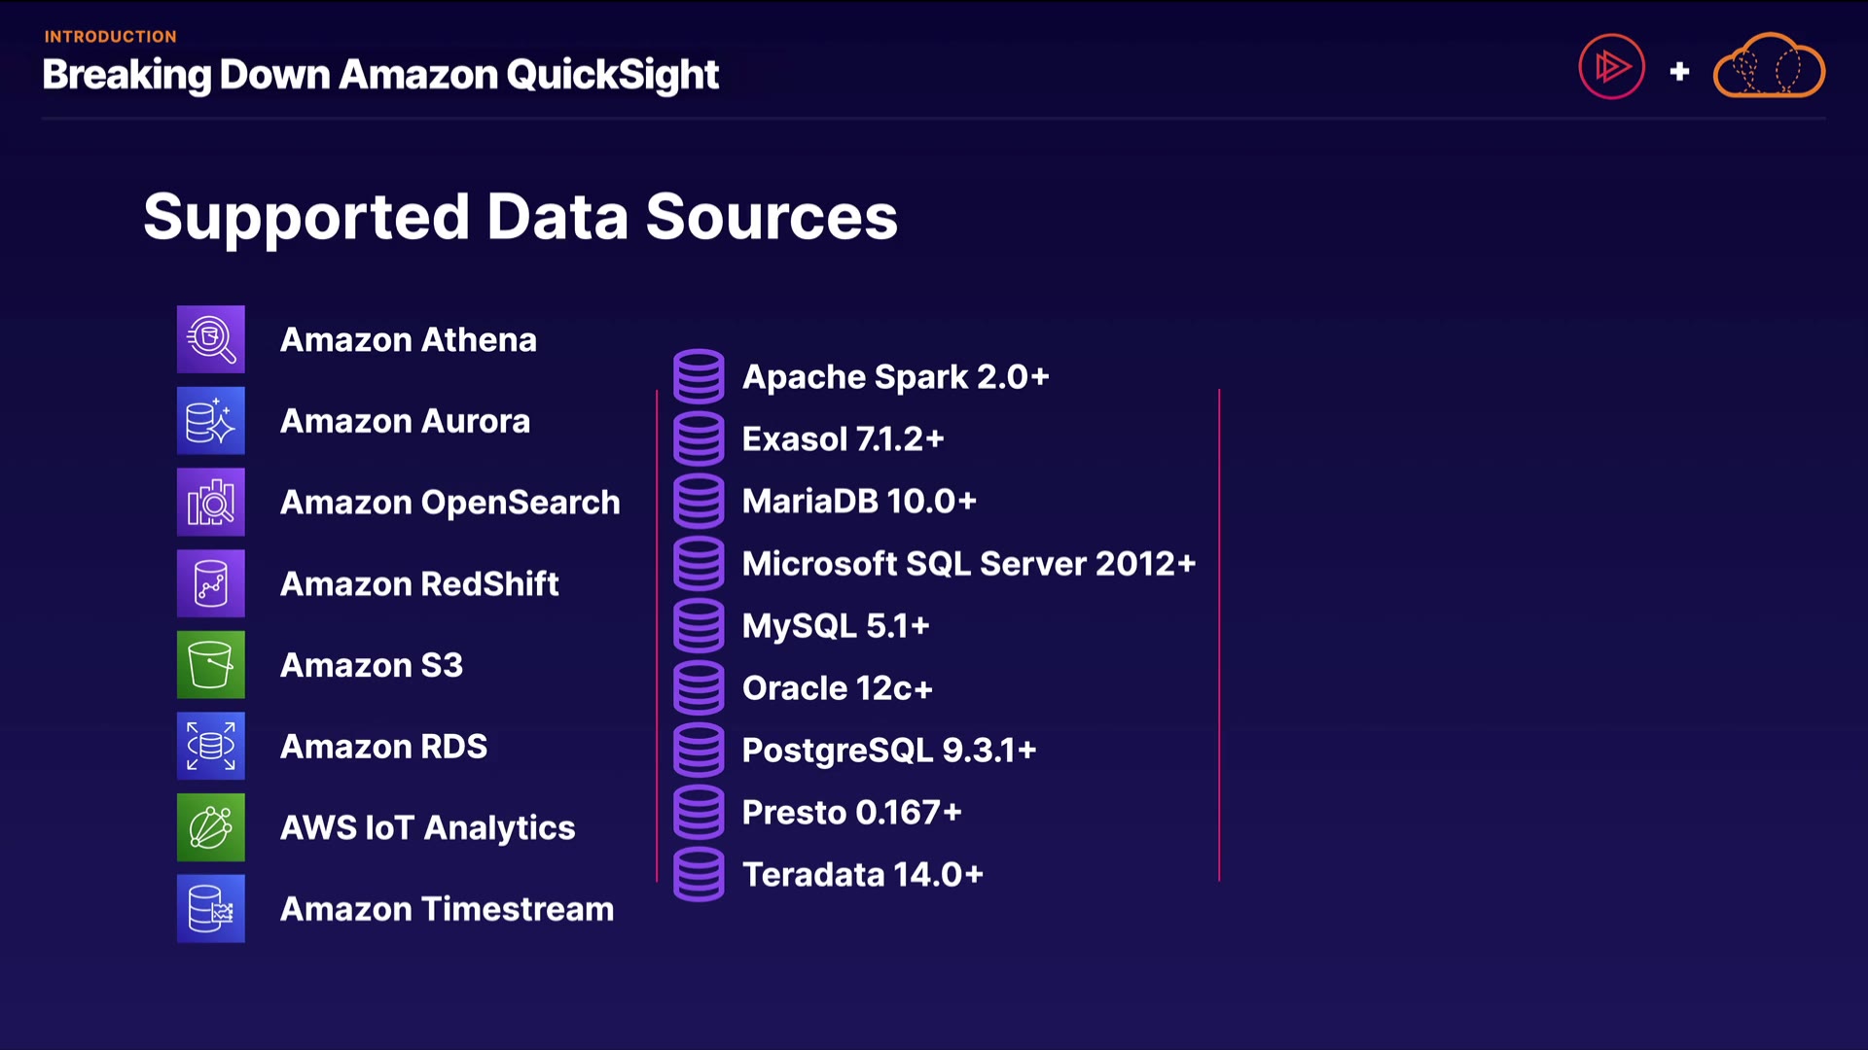Select the Amazon OpenSearch icon
1868x1050 pixels.
tap(210, 503)
